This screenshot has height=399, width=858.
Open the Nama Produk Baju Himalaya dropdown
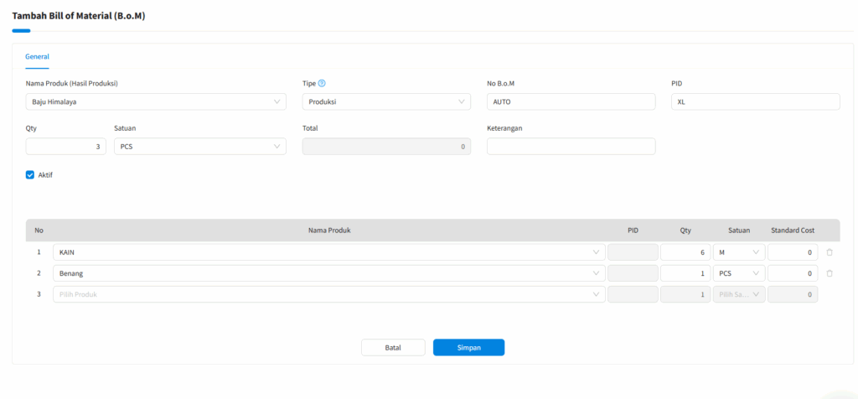point(156,101)
